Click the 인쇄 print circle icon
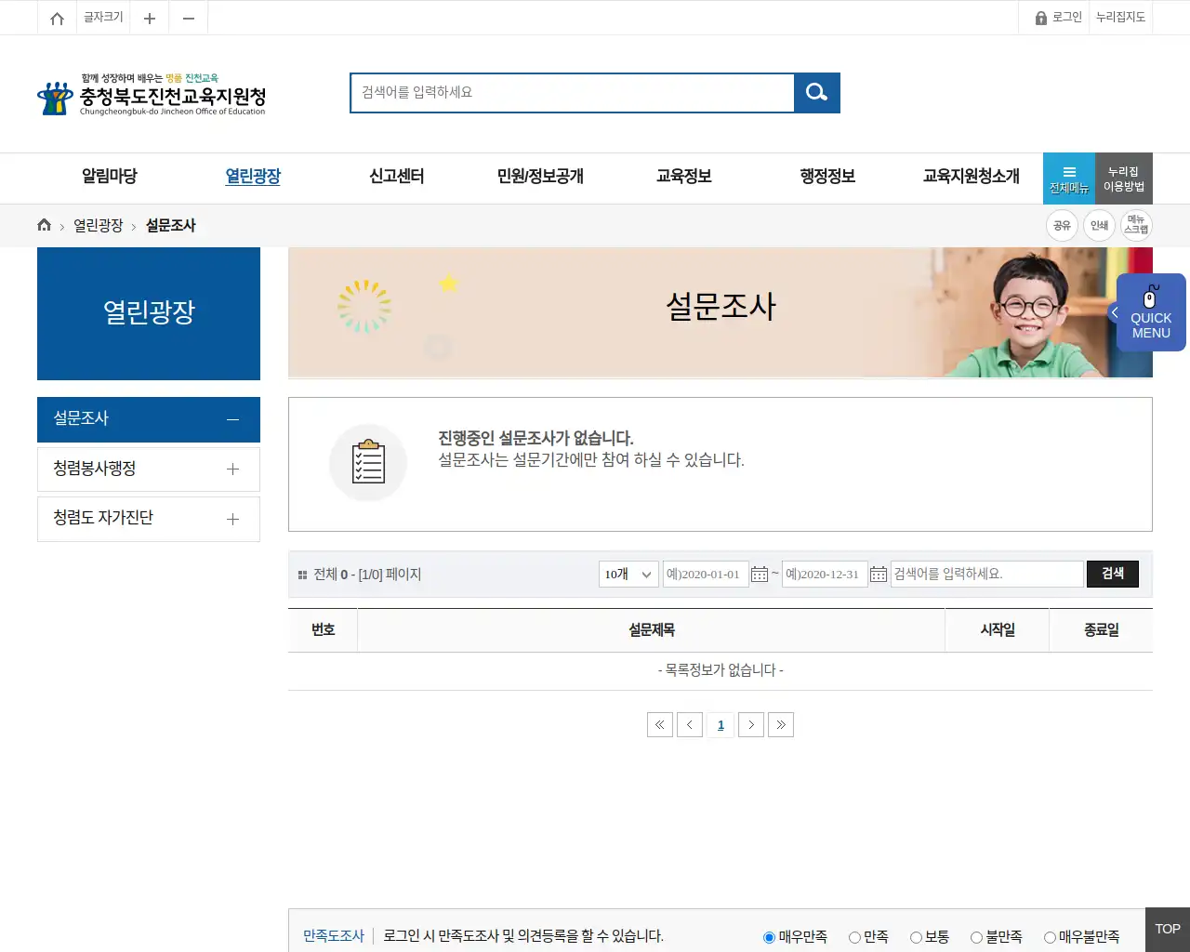Viewport: 1190px width, 952px height. 1099,225
